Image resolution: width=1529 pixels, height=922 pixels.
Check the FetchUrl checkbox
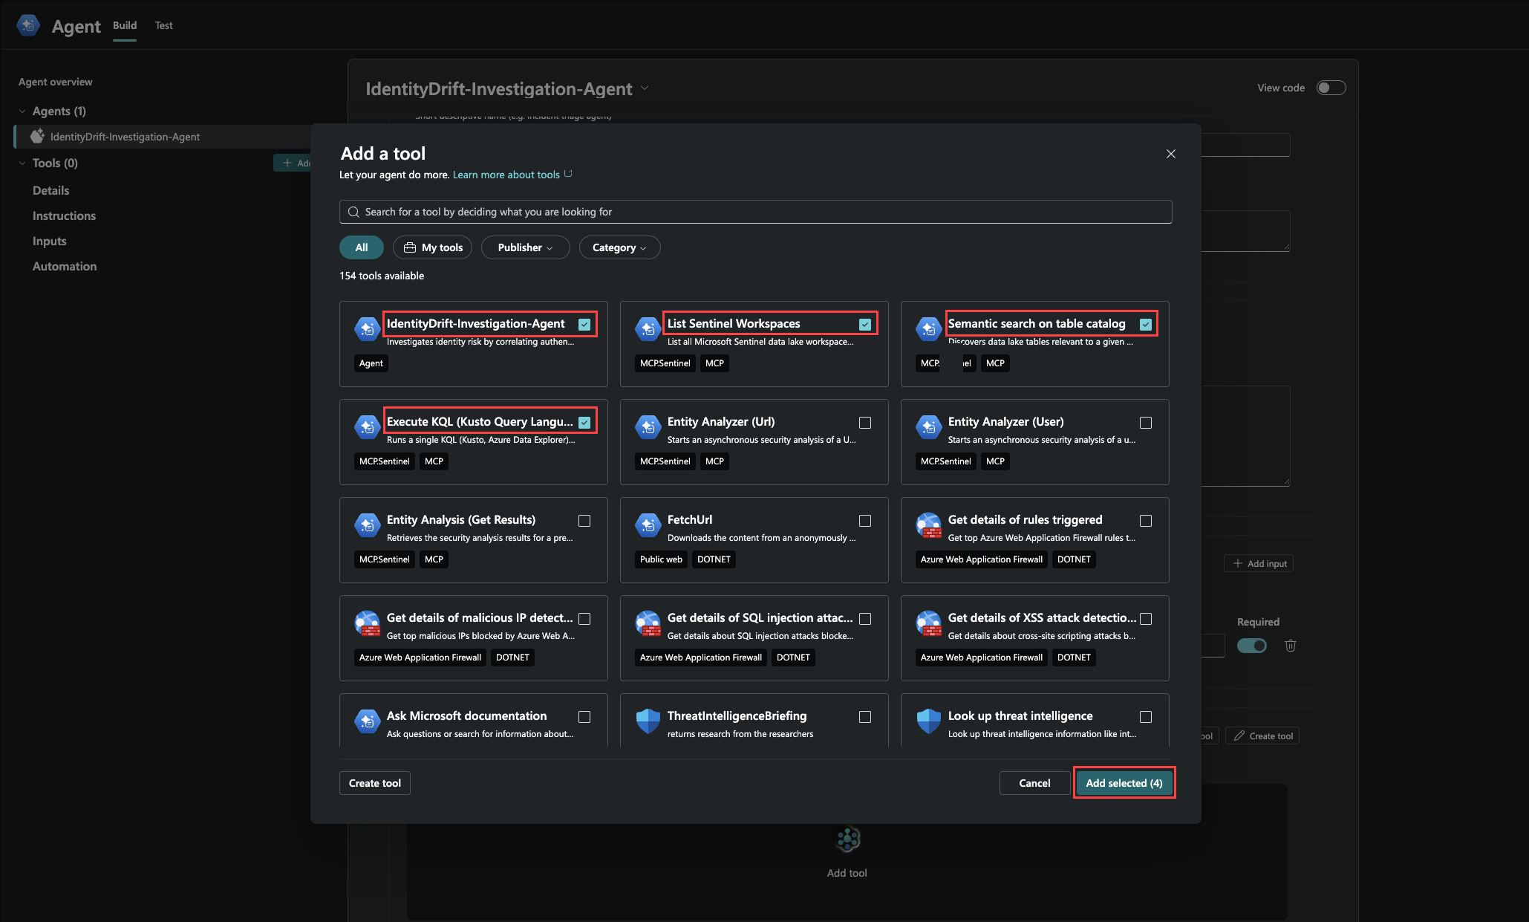pyautogui.click(x=865, y=521)
